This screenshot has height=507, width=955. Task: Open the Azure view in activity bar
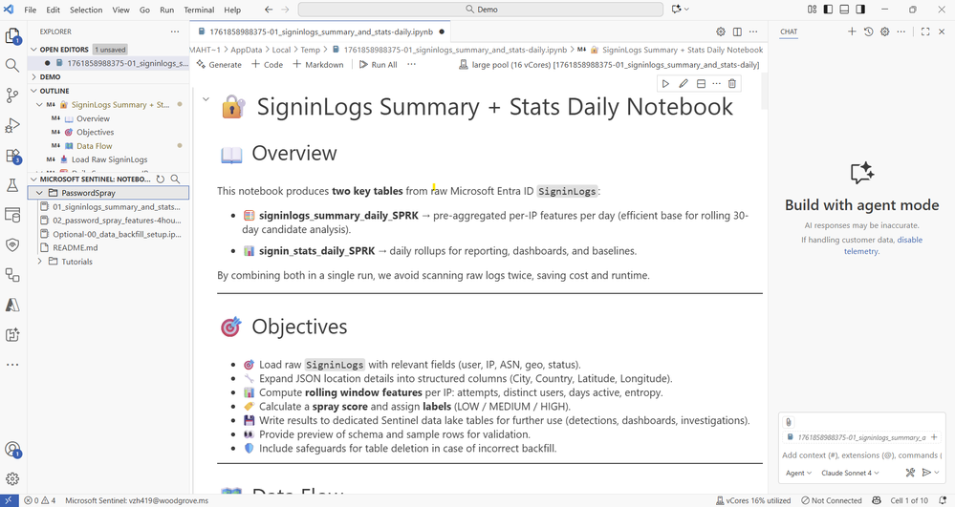pos(12,305)
